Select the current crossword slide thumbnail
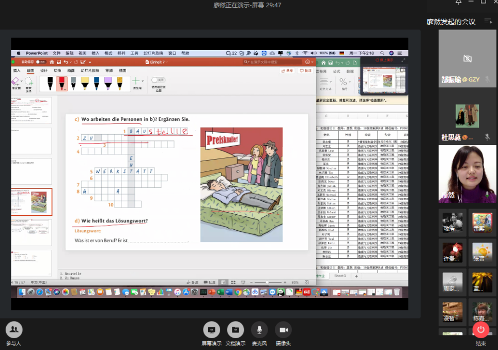Screen dimensions: 498x350 (x=32, y=202)
